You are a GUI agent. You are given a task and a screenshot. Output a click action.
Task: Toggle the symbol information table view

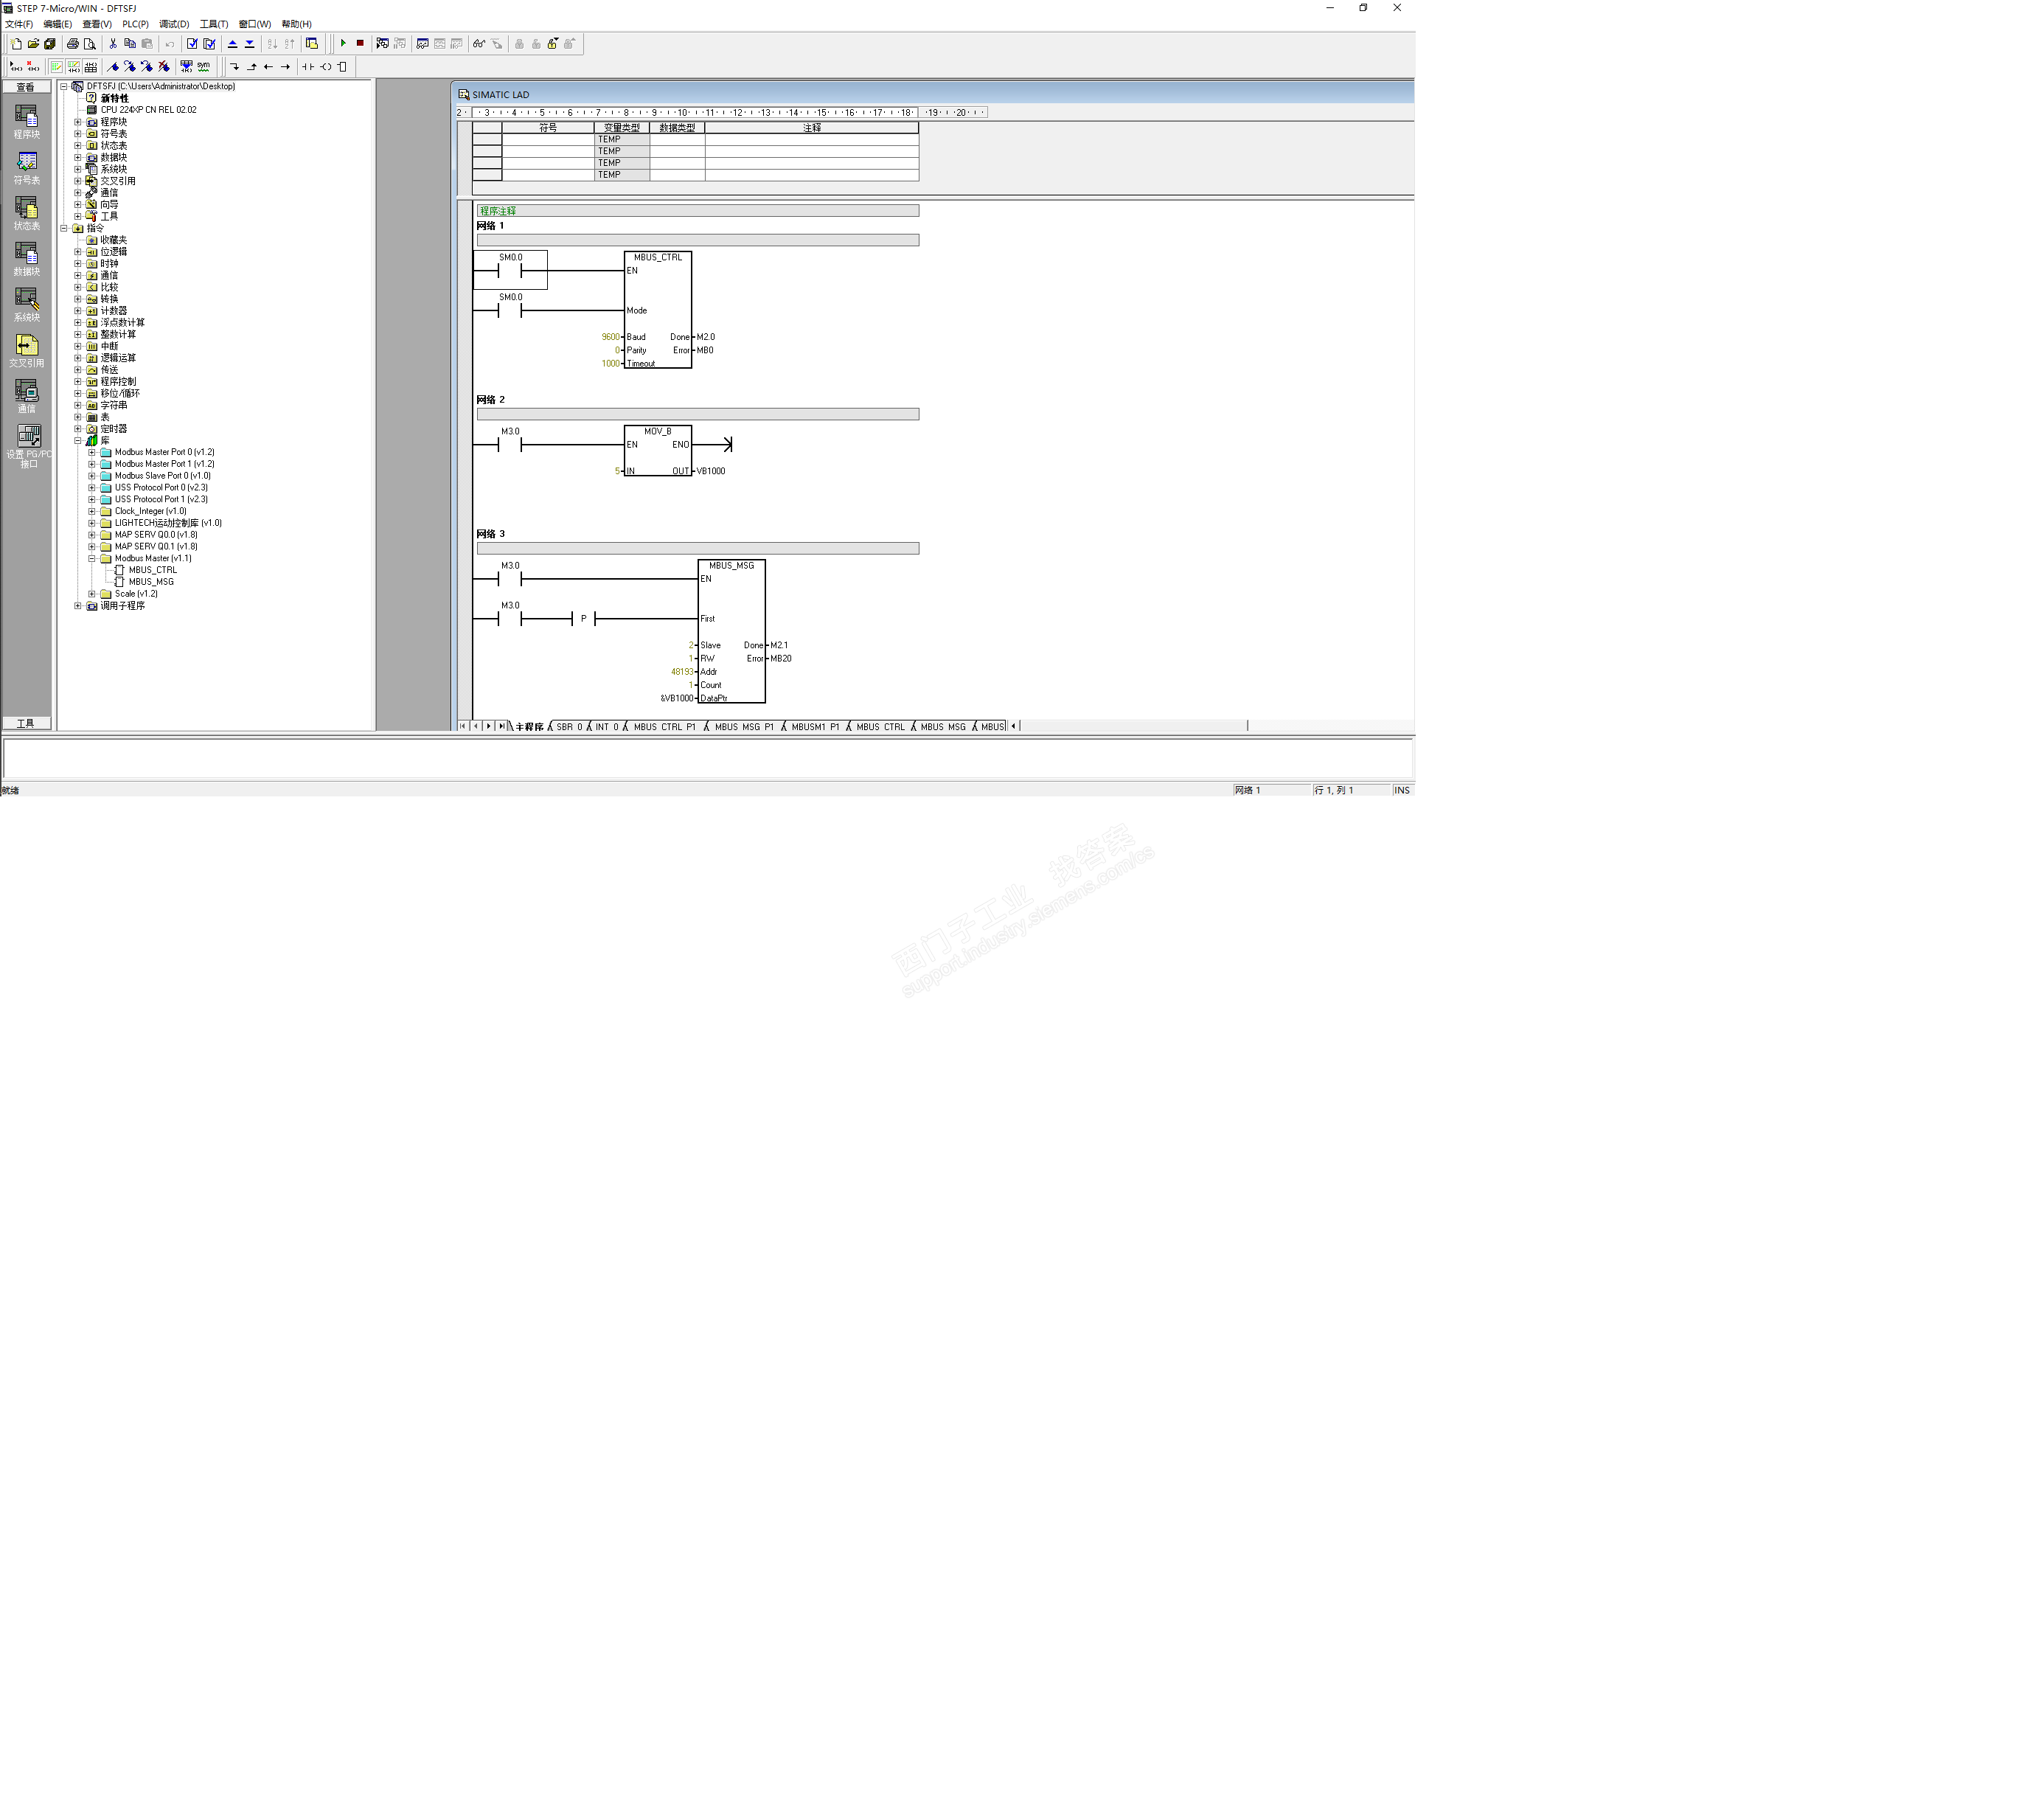click(x=91, y=67)
